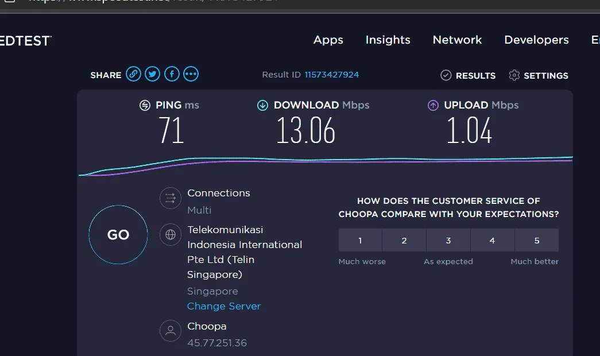Viewport: 600px width, 356px height.
Task: Click the IP address 45.77.251.36
Action: (x=217, y=343)
